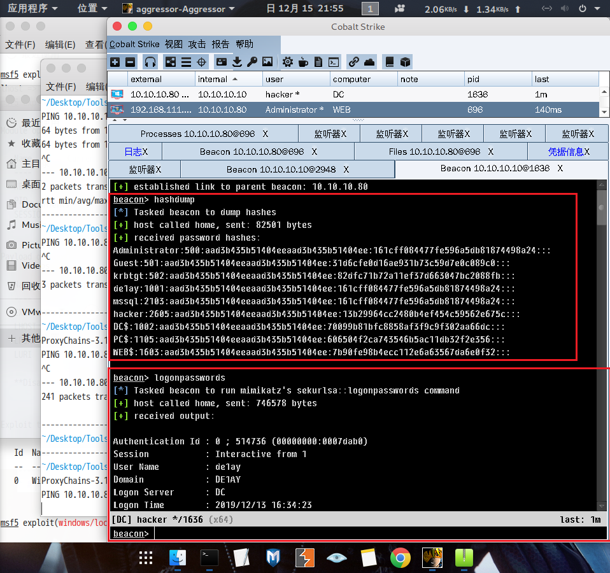610x573 pixels.
Task: Open the 报告 report menu
Action: click(220, 44)
